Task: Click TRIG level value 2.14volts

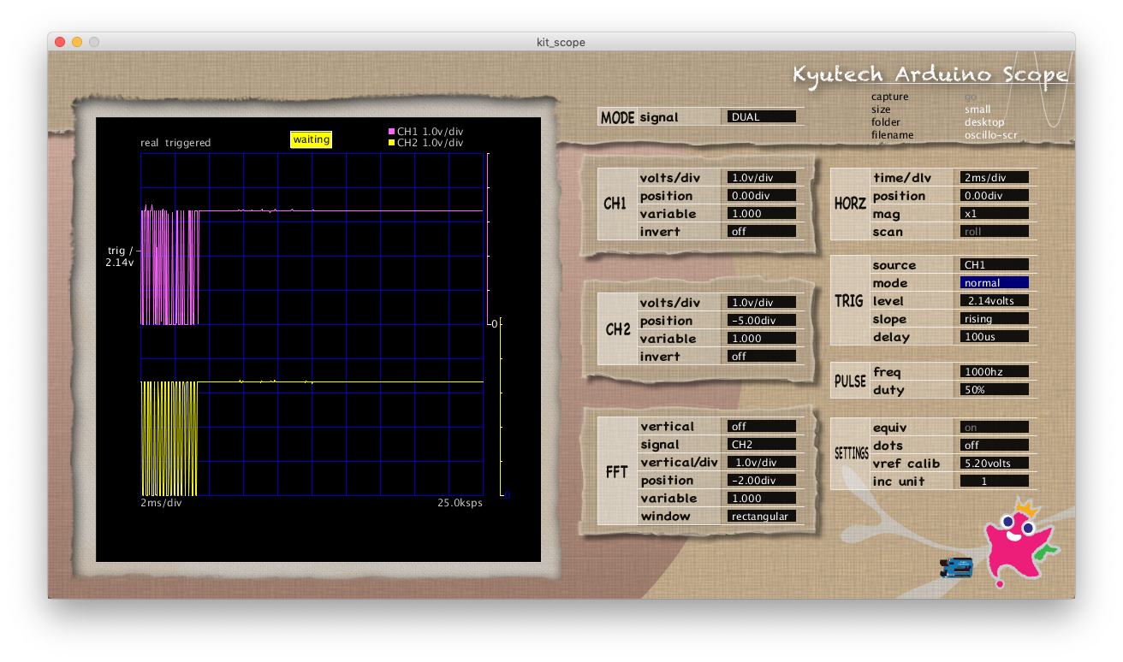Action: pyautogui.click(x=995, y=301)
